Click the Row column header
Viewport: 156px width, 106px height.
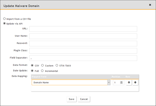click(x=128, y=77)
